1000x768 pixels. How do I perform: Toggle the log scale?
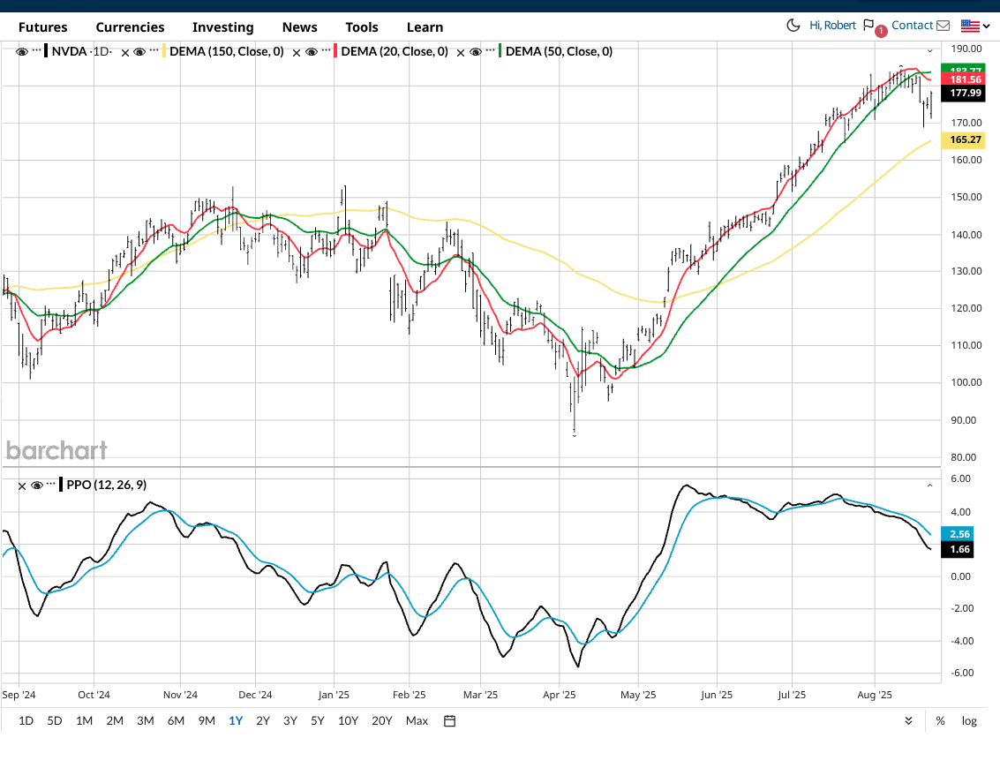[969, 721]
